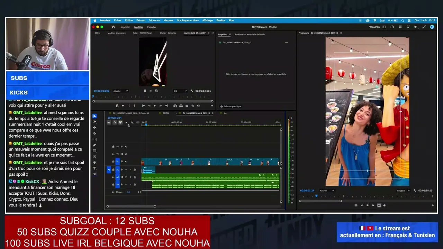Enable voice-over record on track A1
443x249 pixels.
[135, 169]
